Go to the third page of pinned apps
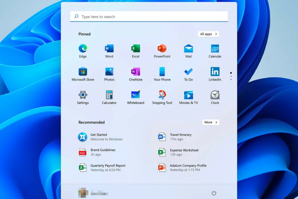298x199 pixels. 231,80
